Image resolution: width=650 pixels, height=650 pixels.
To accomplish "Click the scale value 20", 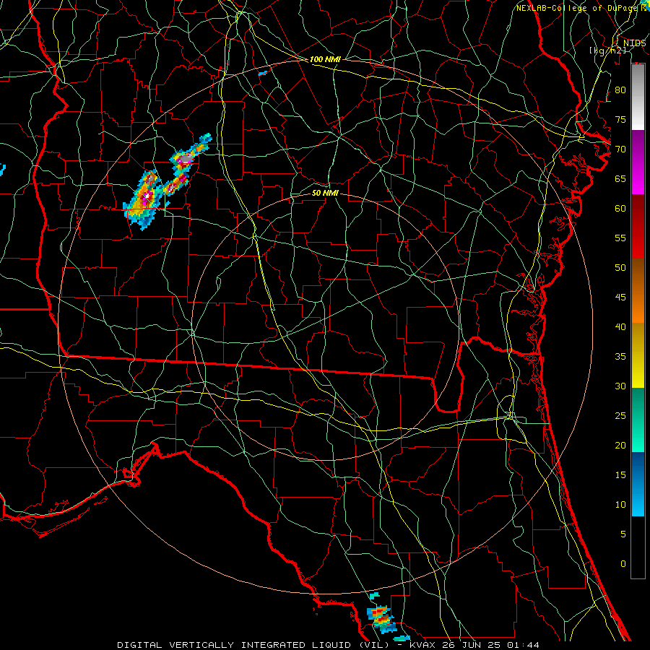I will (x=620, y=446).
